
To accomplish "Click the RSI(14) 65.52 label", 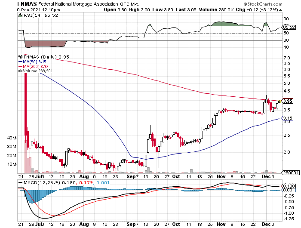I will tap(41, 15).
